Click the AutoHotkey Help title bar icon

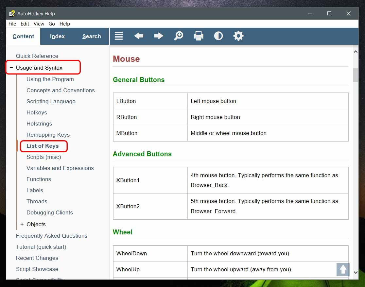tap(12, 13)
